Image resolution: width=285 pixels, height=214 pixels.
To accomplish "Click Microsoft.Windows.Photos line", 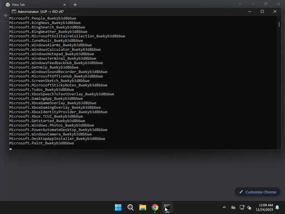I will coord(51,125).
